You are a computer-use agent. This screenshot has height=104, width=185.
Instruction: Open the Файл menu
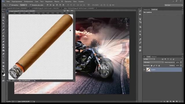[x=8, y=1]
